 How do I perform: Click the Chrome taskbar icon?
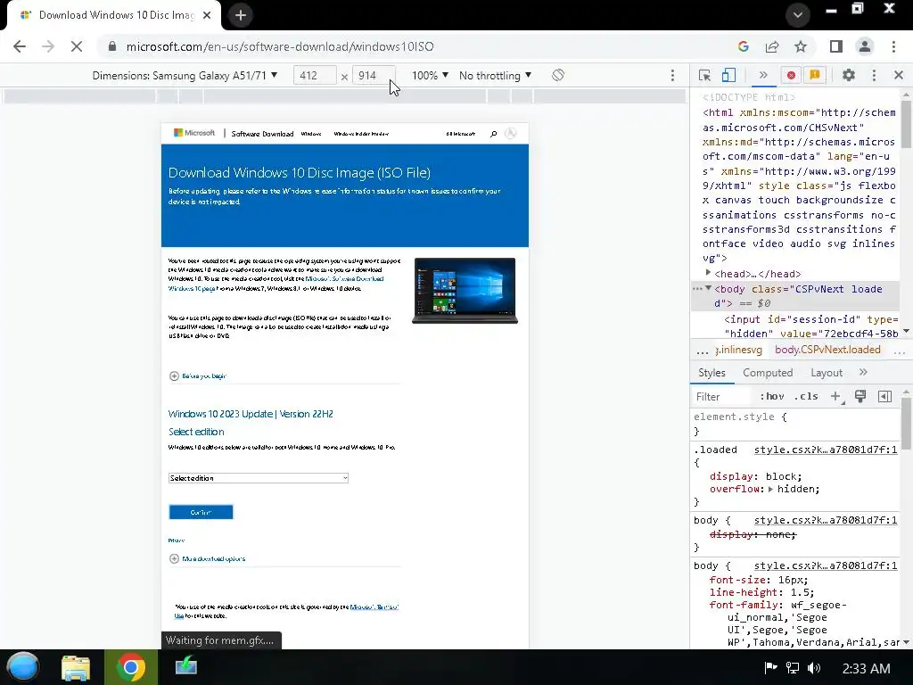coord(131,667)
